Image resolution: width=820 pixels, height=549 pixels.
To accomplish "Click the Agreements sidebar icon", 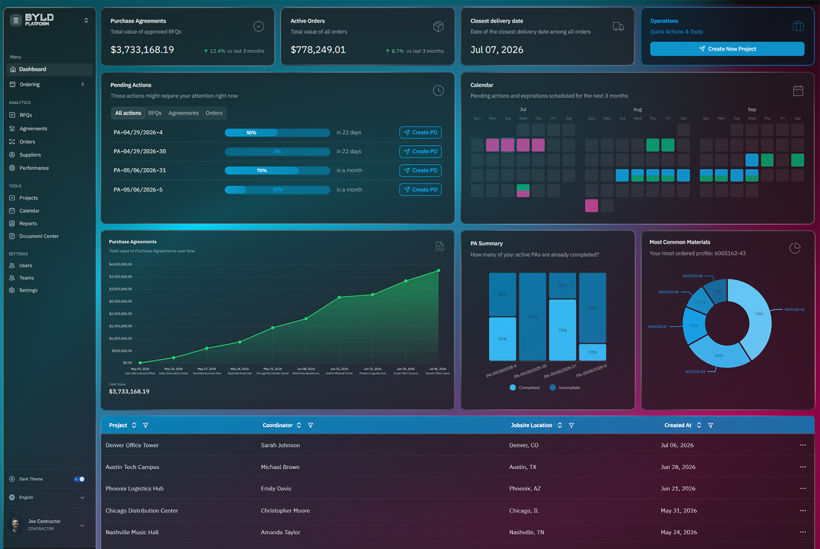I will [x=12, y=129].
